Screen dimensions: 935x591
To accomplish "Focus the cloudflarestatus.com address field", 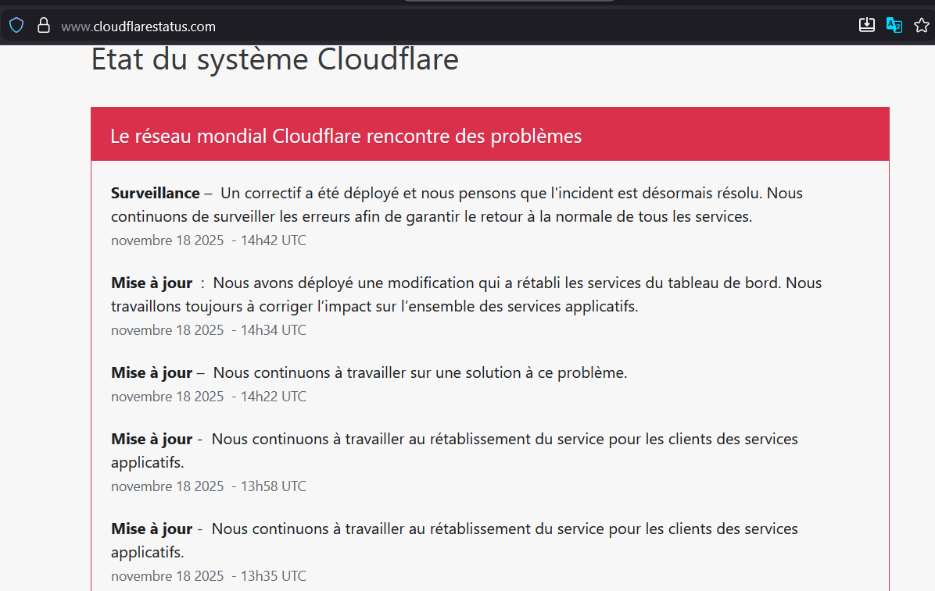I will (x=138, y=27).
